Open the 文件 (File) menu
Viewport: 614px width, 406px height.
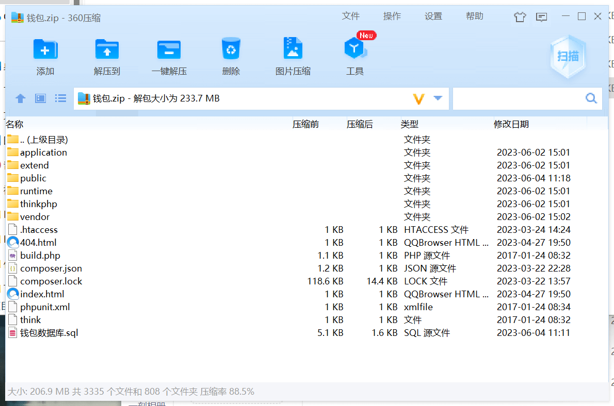[x=350, y=16]
